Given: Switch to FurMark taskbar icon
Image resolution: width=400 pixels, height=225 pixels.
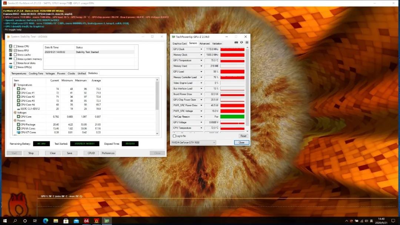Looking at the screenshot, I should (x=96, y=221).
